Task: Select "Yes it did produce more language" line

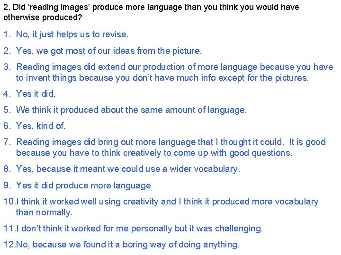Action: [83, 186]
